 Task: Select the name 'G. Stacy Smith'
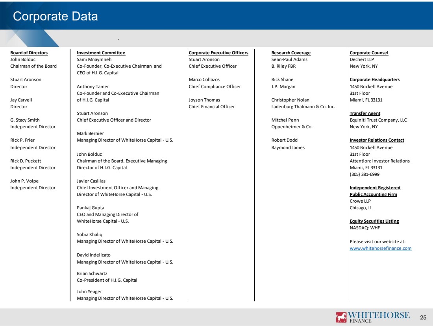click(x=25, y=120)
